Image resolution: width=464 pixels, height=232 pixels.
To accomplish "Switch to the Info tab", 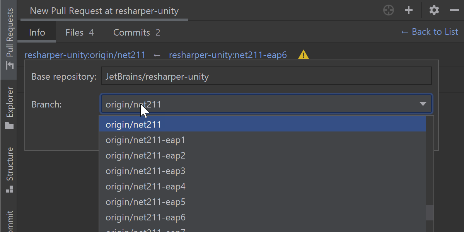I will (37, 32).
